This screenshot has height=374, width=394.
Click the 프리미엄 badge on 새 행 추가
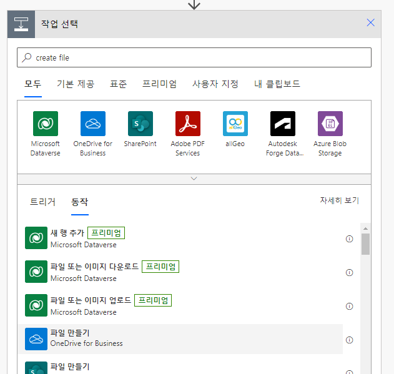[106, 233]
